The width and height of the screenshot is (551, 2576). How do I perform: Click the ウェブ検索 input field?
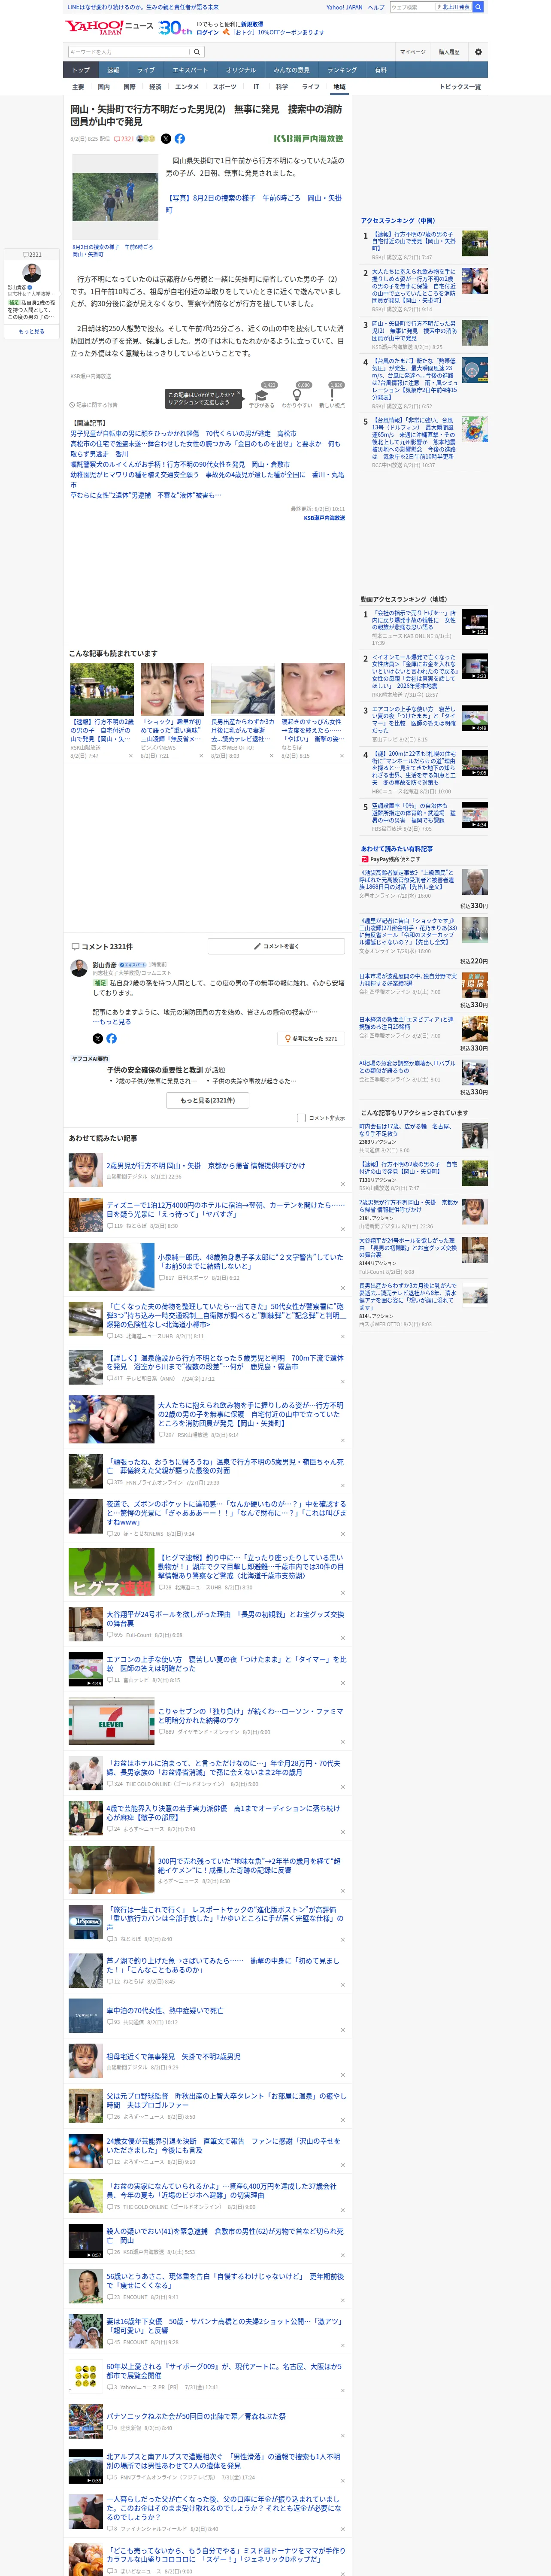[x=412, y=7]
